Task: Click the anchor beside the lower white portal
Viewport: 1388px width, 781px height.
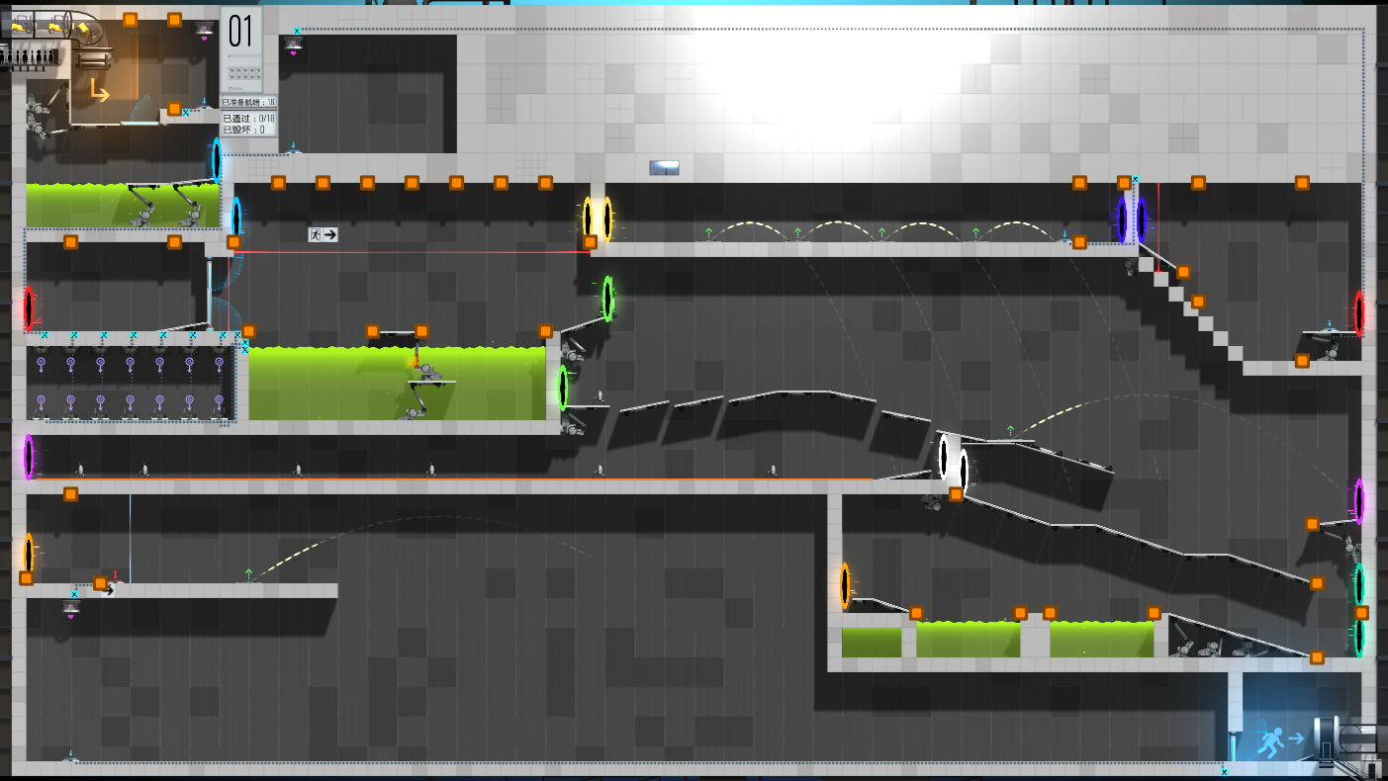Action: click(x=956, y=493)
